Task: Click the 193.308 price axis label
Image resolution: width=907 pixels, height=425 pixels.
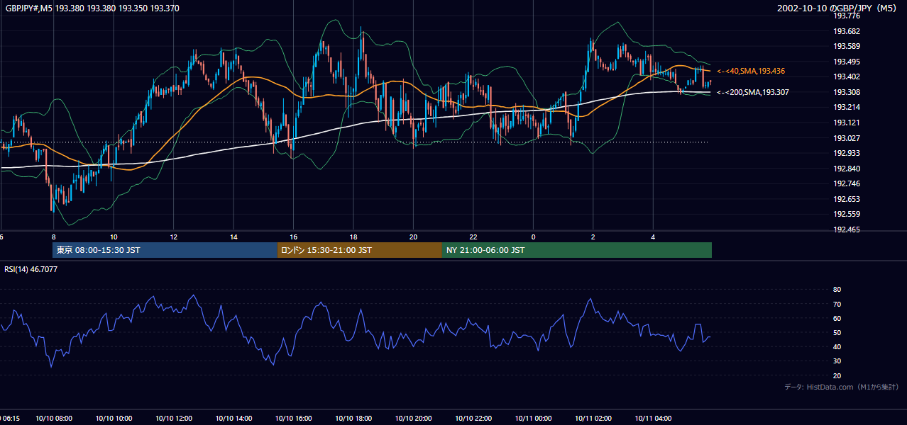Action: (847, 92)
